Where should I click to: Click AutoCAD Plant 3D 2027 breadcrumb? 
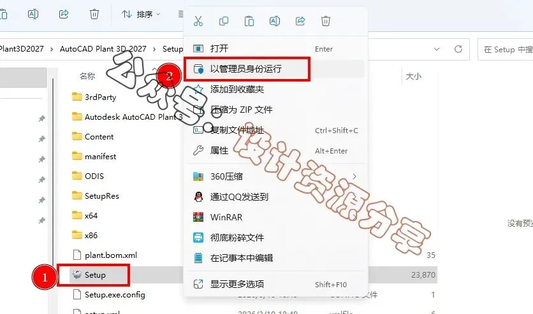pyautogui.click(x=103, y=49)
